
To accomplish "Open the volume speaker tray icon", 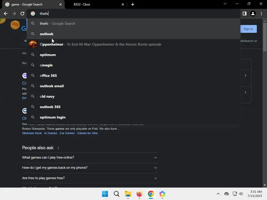I will coord(241,194).
